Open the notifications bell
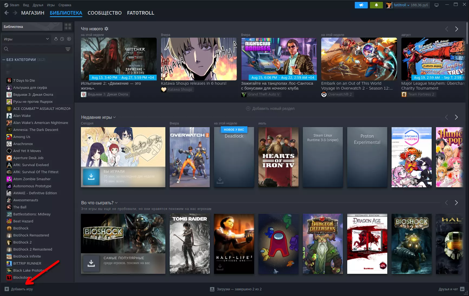Viewport: 469px width, 296px height. click(376, 5)
